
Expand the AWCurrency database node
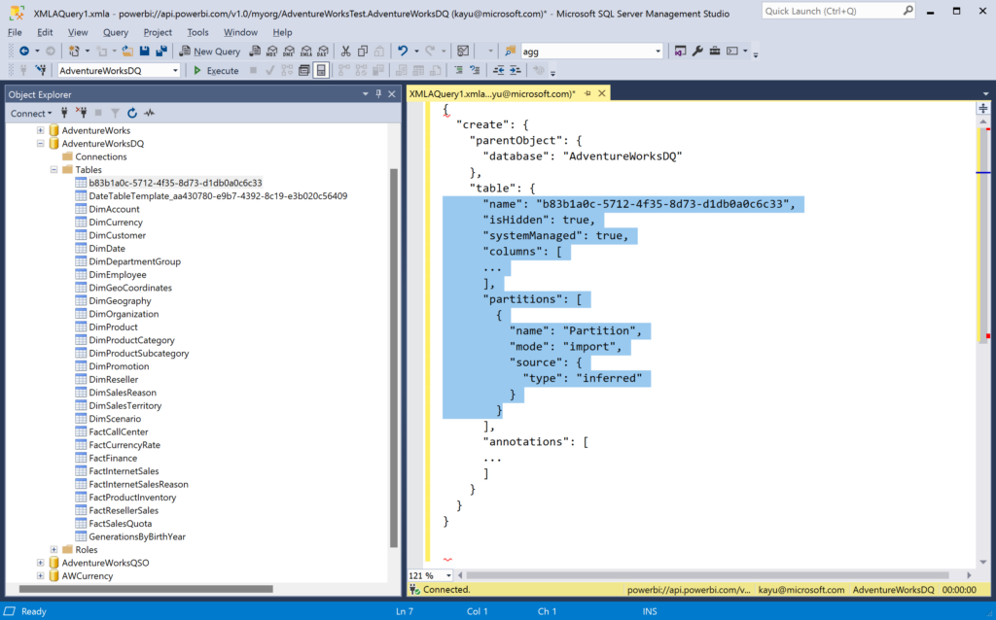point(41,575)
